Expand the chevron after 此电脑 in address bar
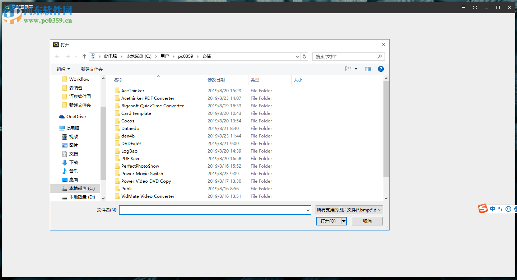The image size is (517, 280). (121, 56)
